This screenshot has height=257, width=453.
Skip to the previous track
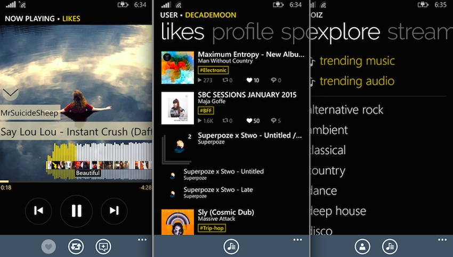click(38, 211)
